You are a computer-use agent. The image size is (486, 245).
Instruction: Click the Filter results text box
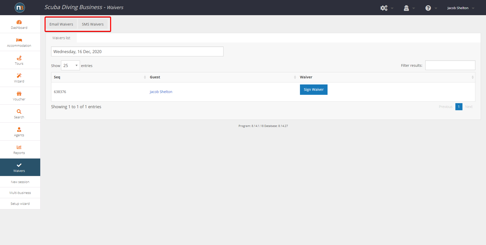(x=450, y=65)
